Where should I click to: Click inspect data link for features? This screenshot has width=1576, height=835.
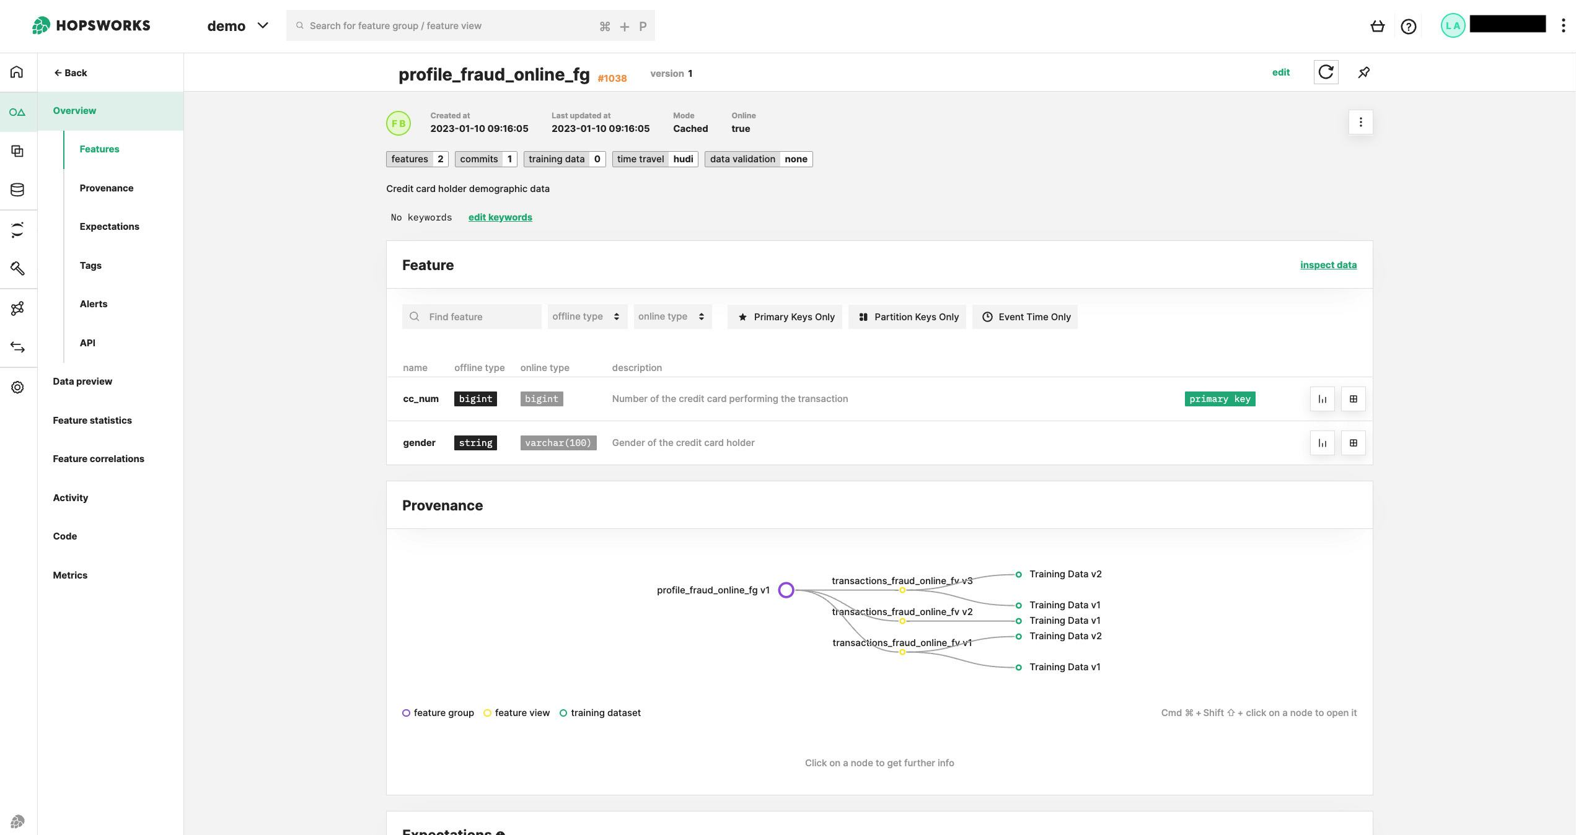coord(1328,264)
